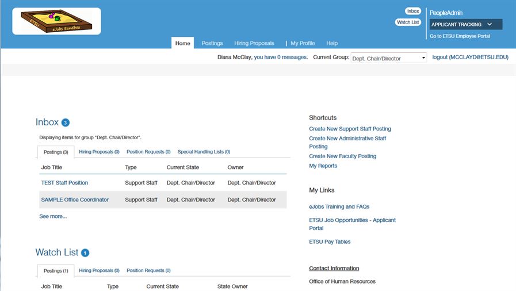Viewport: 516px width, 291px height.
Task: Open the Hiring Proposals menu
Action: pyautogui.click(x=254, y=43)
